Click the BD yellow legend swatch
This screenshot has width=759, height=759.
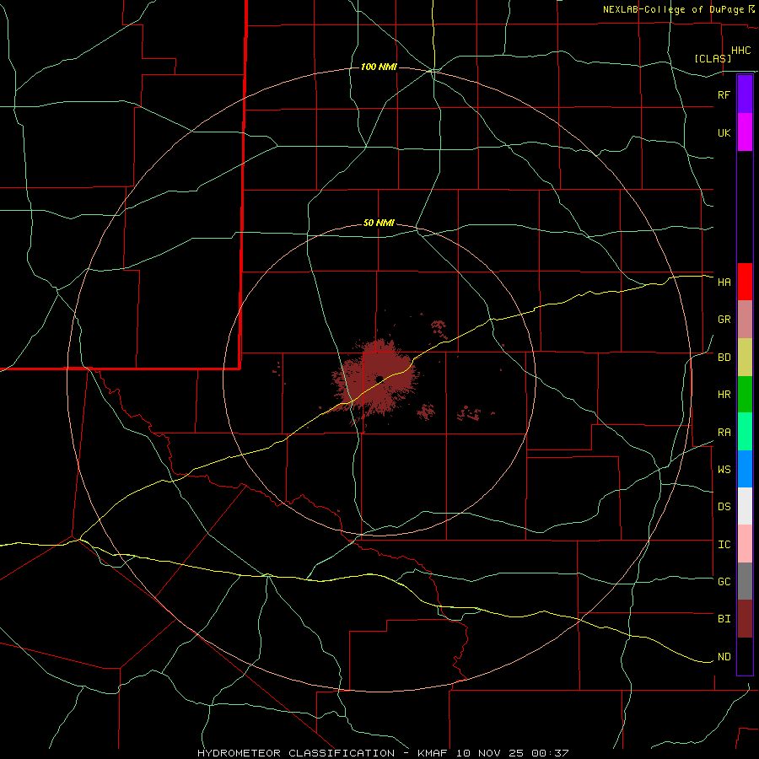point(745,358)
